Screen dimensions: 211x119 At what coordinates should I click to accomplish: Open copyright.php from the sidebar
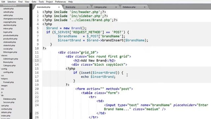click(x=10, y=22)
